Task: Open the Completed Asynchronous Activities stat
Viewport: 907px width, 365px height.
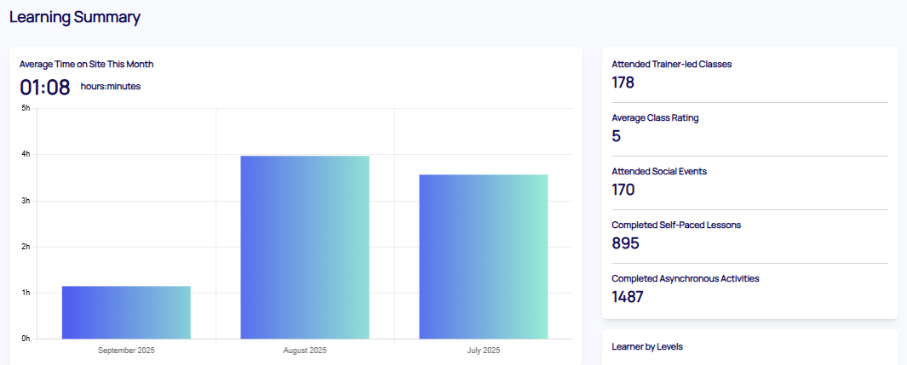Action: [685, 278]
